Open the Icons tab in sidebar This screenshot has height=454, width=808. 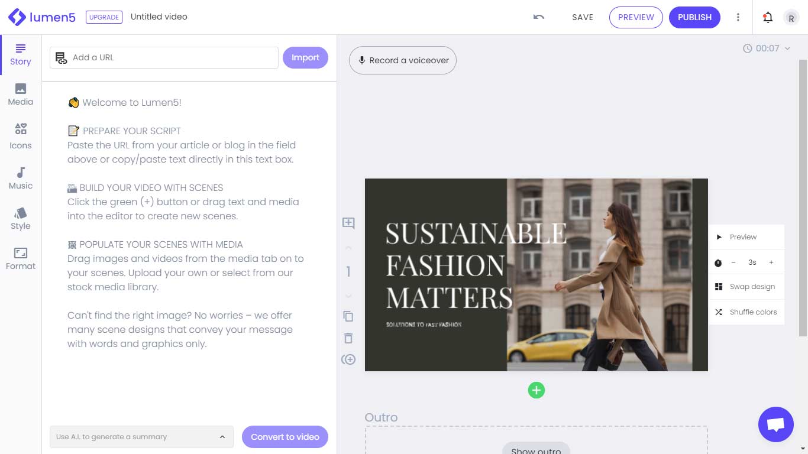[21, 136]
